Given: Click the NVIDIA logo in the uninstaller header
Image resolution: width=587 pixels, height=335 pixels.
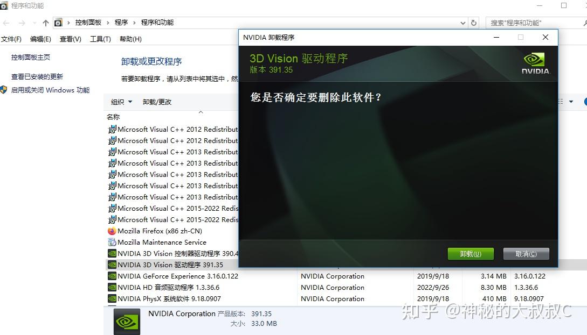Looking at the screenshot, I should [534, 61].
